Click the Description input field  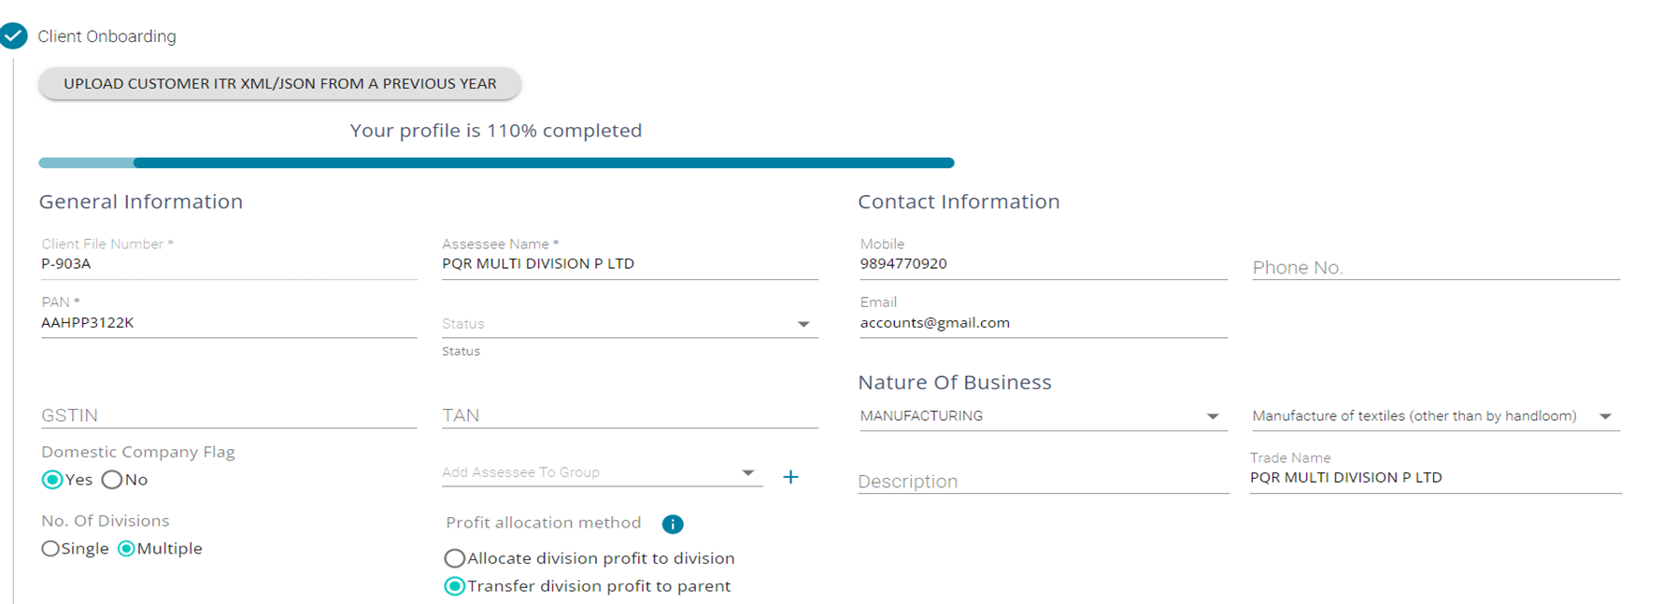tap(1042, 482)
